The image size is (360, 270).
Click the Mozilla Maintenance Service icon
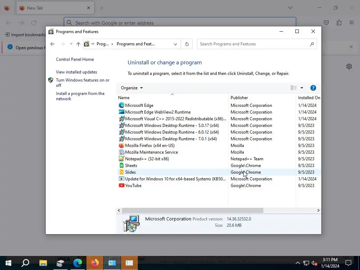tap(121, 152)
